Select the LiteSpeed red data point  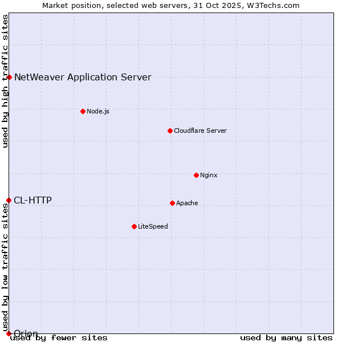click(134, 226)
